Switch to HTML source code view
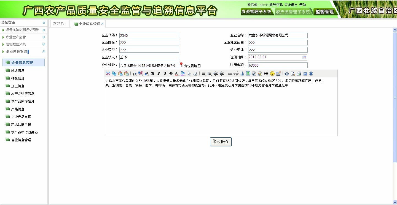 click(287, 73)
